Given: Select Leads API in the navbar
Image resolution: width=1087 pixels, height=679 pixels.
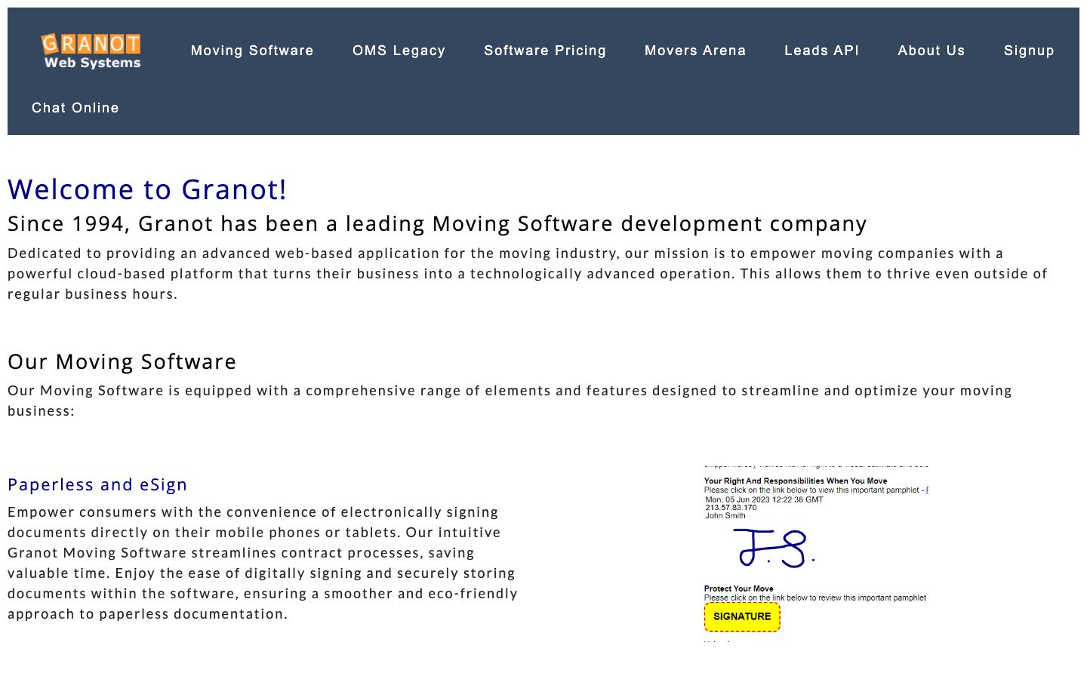Looking at the screenshot, I should click(x=821, y=51).
